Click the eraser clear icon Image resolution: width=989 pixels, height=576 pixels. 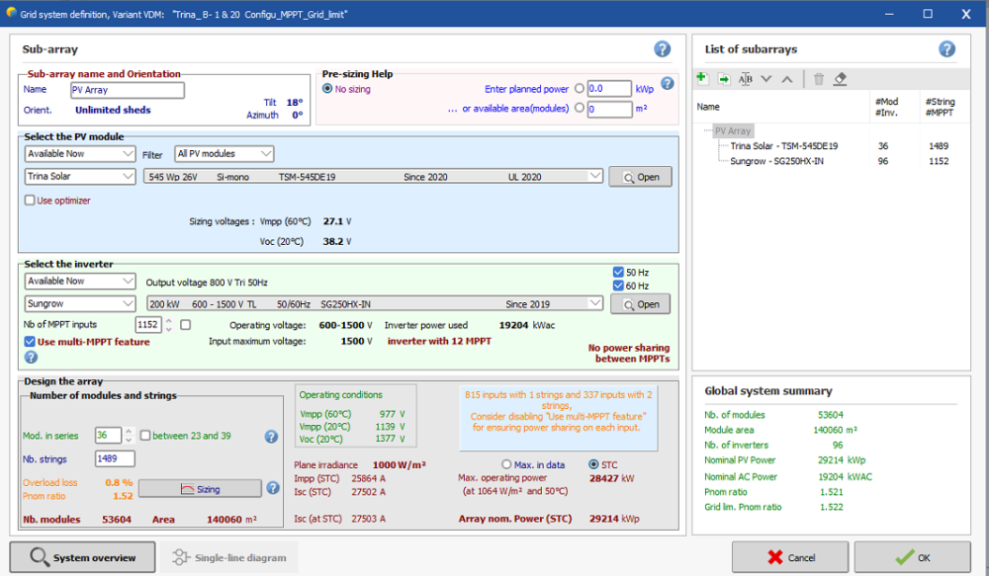[841, 79]
